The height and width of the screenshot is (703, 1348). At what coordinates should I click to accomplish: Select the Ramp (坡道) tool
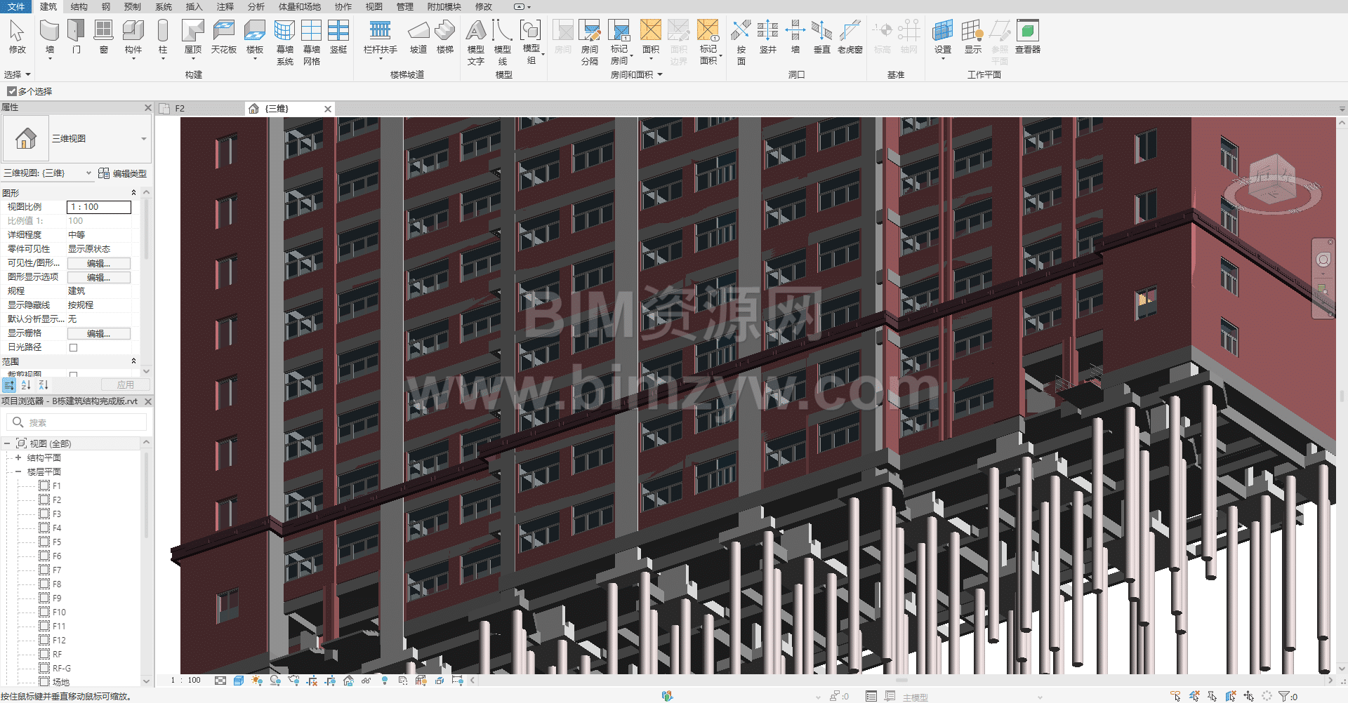(418, 37)
